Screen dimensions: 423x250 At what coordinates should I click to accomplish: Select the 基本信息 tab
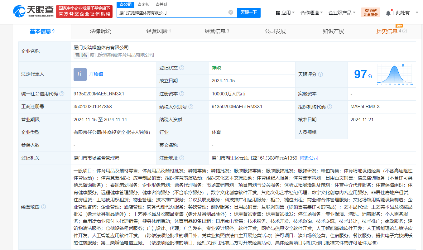pos(42,31)
